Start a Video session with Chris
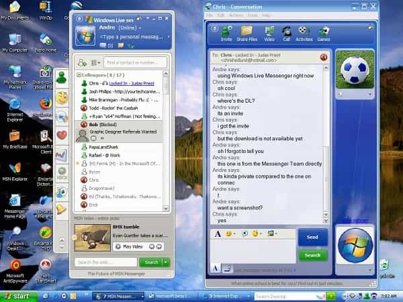 [269, 32]
